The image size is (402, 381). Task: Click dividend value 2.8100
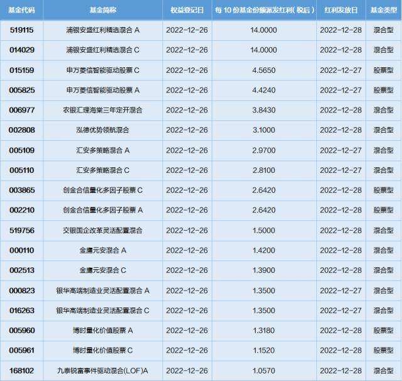tap(264, 170)
